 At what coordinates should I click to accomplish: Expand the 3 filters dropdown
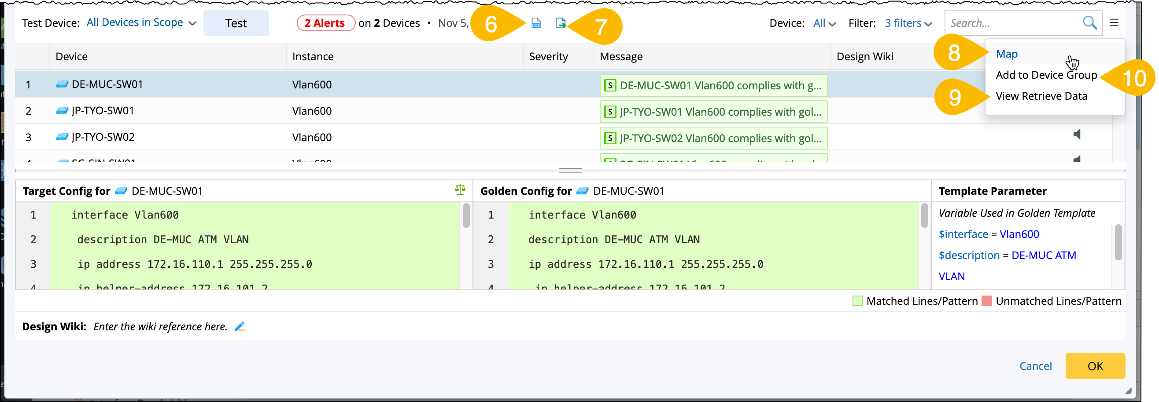tap(908, 23)
